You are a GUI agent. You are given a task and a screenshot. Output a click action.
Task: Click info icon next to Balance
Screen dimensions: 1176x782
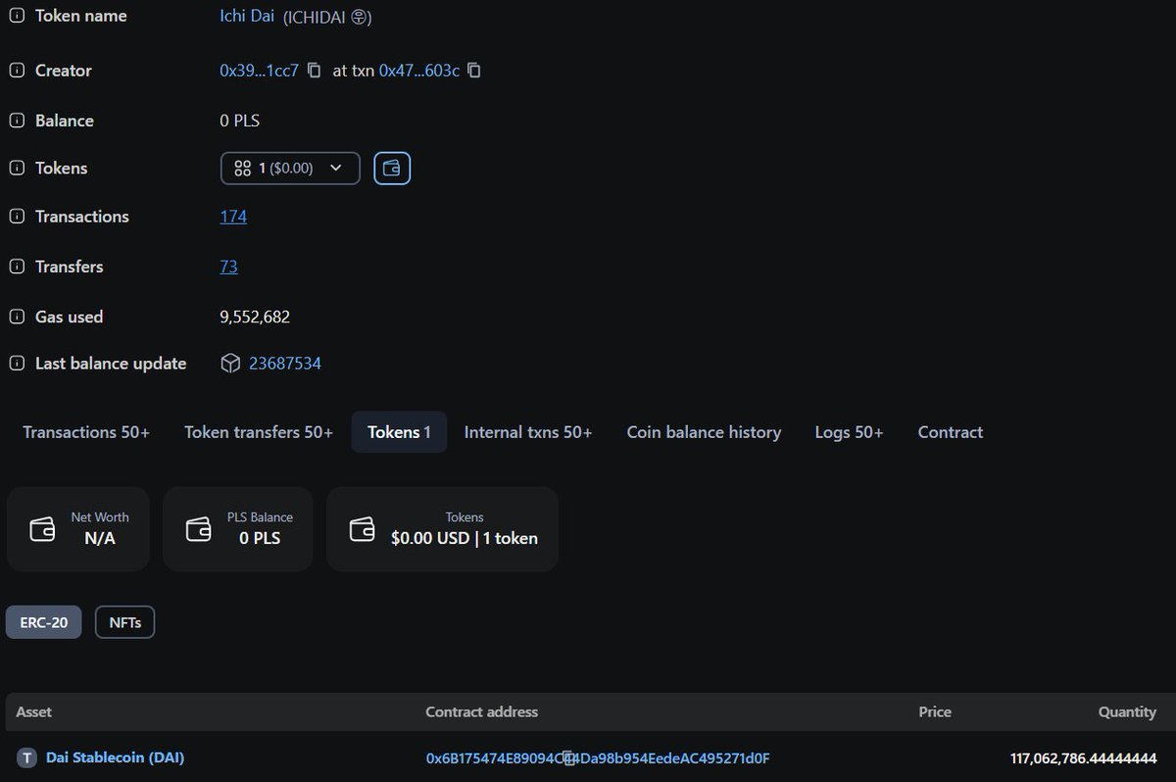17,121
